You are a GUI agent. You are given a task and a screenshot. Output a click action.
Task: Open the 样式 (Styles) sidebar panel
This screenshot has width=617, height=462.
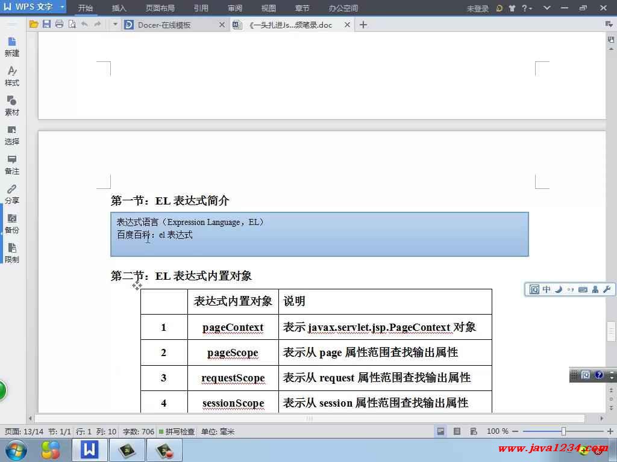pyautogui.click(x=11, y=76)
